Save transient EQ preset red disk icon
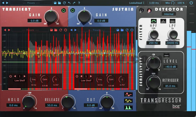196x117 pixels. pyautogui.click(x=51, y=30)
